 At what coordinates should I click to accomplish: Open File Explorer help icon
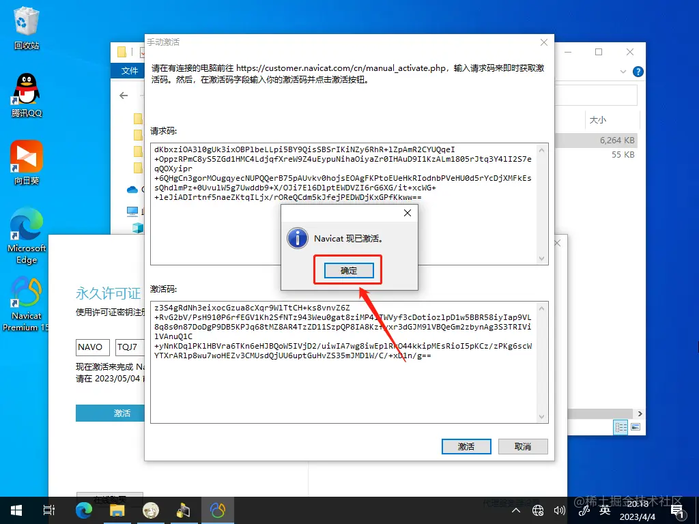click(638, 71)
